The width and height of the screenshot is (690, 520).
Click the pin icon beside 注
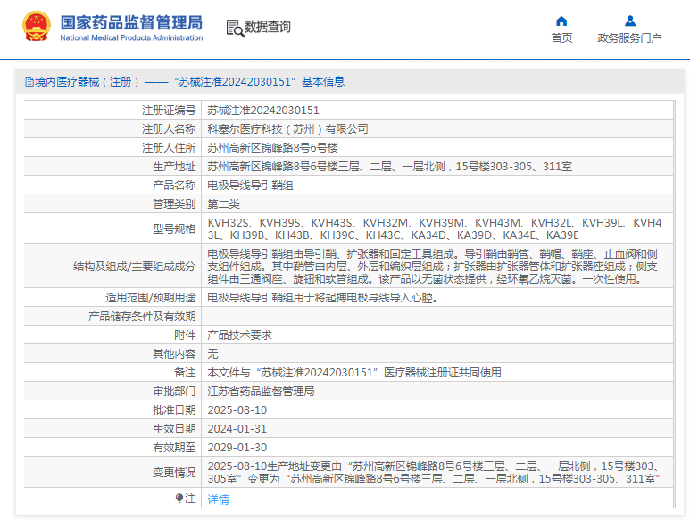coord(179,499)
